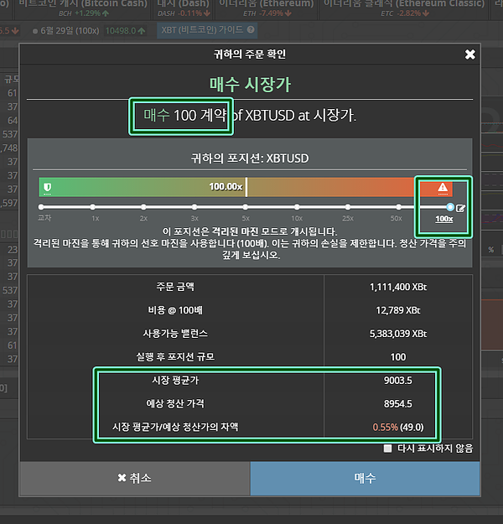The image size is (503, 524).
Task: Set leverage slider to 교차 (cross)
Action: 43,206
